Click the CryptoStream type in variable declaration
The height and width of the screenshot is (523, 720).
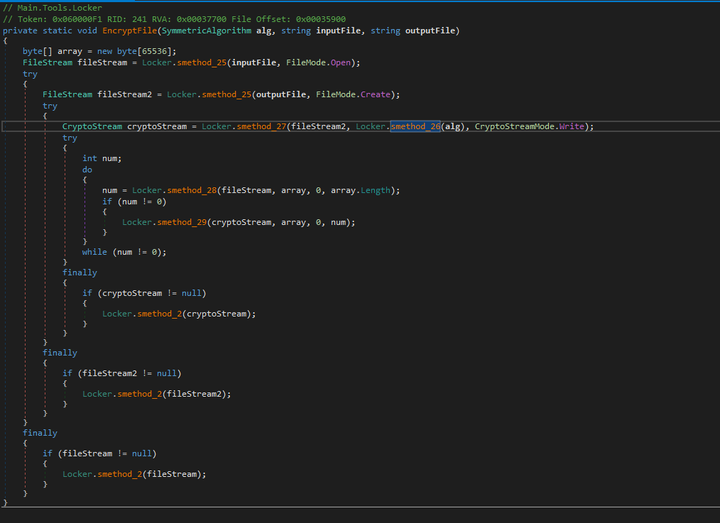tap(92, 126)
